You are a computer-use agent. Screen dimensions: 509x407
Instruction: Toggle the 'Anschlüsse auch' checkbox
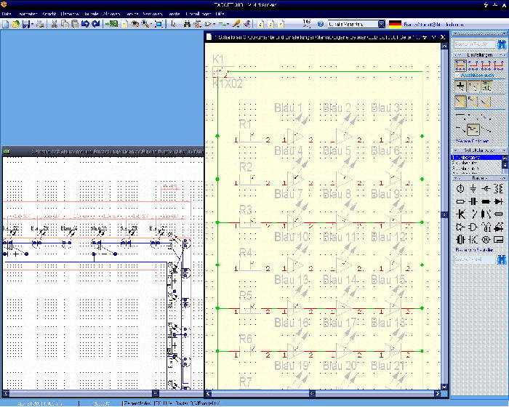457,75
